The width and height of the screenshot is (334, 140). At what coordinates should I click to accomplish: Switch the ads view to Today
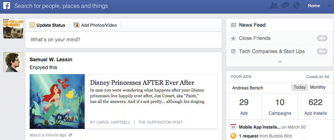pyautogui.click(x=299, y=87)
